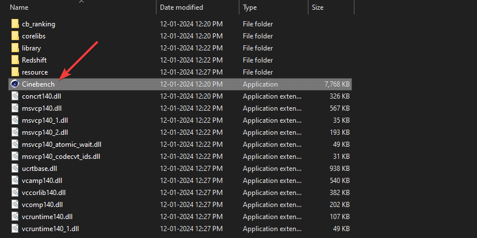This screenshot has width=477, height=238.
Task: Click the corelibs folder icon
Action: [x=15, y=36]
